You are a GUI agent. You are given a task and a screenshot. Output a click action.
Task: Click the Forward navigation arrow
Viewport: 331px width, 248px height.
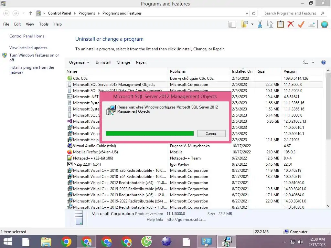tap(16, 13)
